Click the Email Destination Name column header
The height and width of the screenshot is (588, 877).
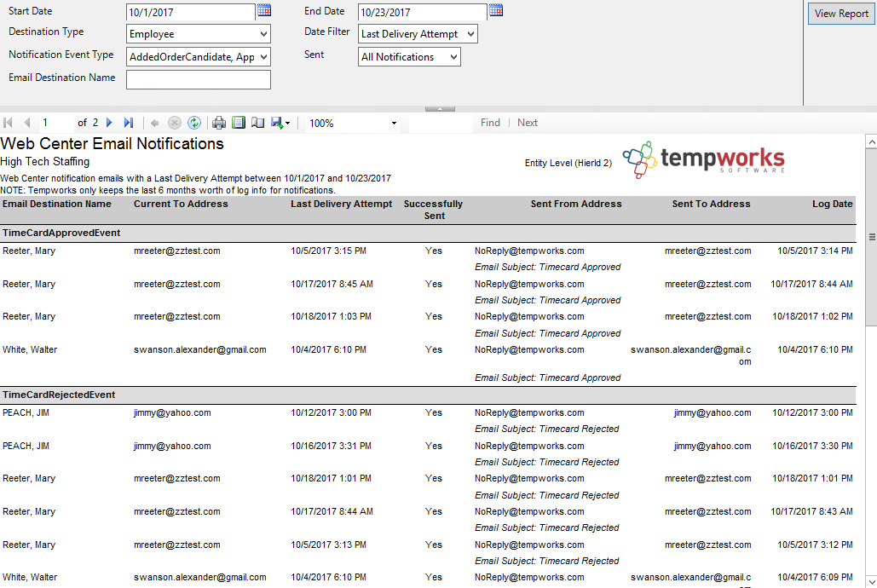(x=57, y=204)
